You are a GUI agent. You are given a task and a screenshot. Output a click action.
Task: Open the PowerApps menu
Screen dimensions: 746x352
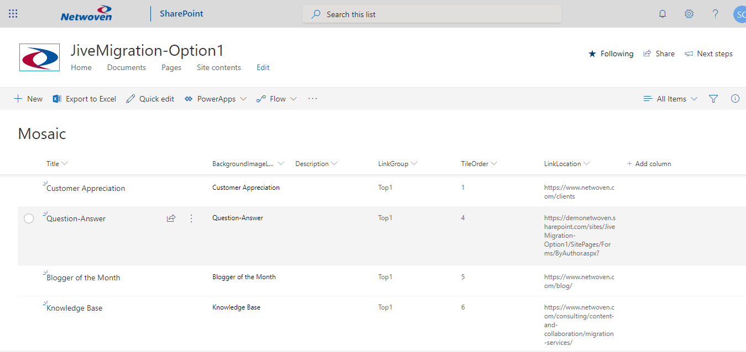tap(215, 98)
